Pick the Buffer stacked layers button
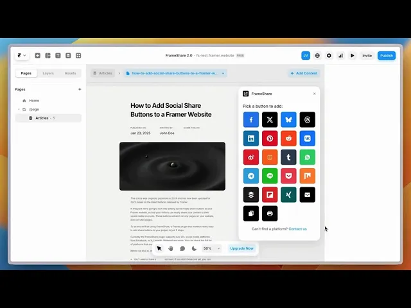This screenshot has width=411, height=308. point(251,195)
